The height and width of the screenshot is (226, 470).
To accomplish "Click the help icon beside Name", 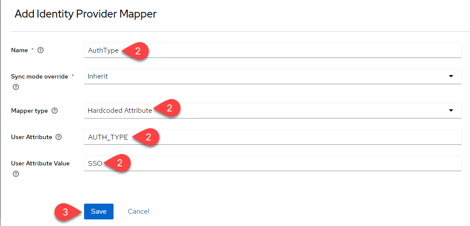I will coord(41,50).
